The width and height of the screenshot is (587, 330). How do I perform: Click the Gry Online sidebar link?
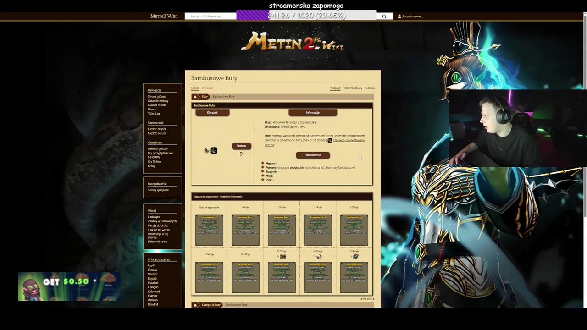[155, 161]
